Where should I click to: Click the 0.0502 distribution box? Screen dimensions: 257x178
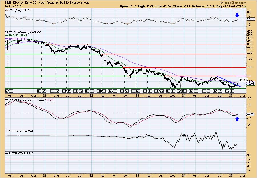tap(171, 91)
